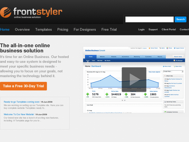Click the What's New panel icon

pyautogui.click(x=165, y=76)
